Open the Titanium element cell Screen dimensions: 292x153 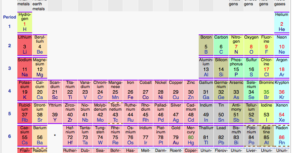click(70, 90)
